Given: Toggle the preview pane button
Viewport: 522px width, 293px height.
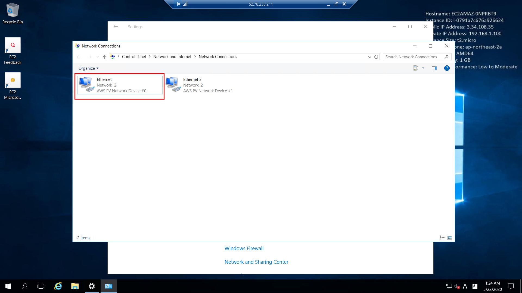Looking at the screenshot, I should pyautogui.click(x=434, y=68).
